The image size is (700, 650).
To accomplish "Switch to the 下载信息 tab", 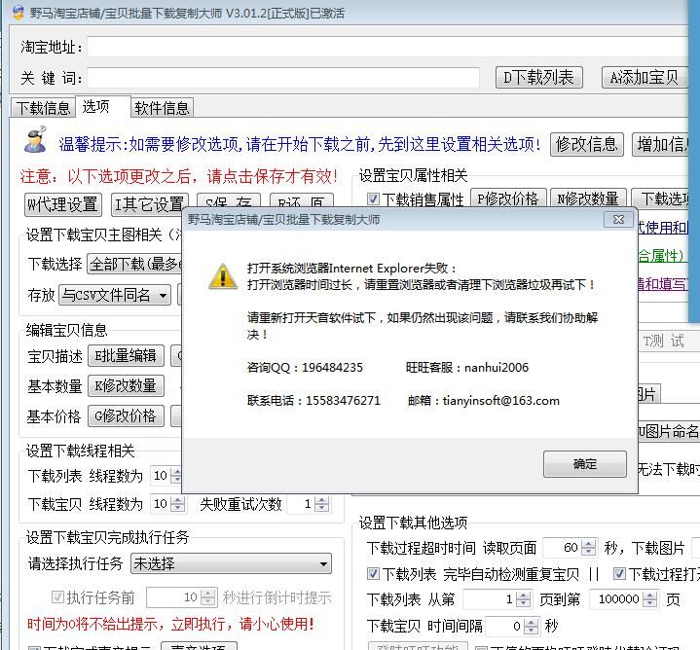I will click(43, 108).
